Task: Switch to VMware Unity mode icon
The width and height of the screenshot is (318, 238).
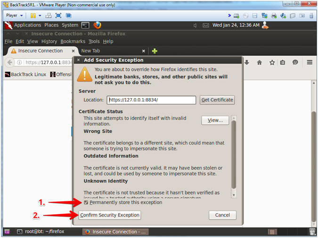Action: (69, 15)
